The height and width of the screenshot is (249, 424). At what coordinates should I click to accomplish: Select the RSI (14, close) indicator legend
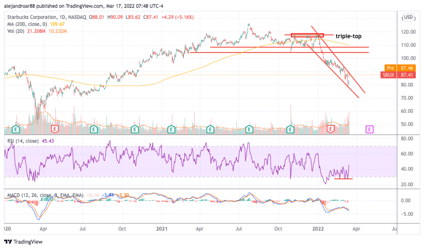23,141
